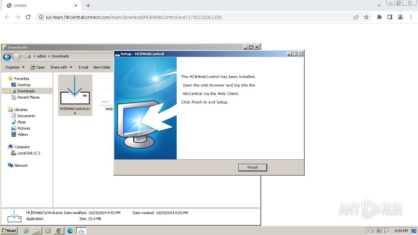Image resolution: width=418 pixels, height=235 pixels.
Task: Click Downloads window title bar folder icon
Action: point(4,47)
